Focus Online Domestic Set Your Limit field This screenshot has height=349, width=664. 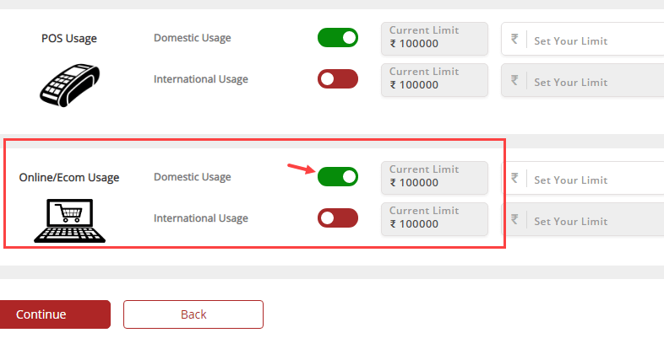(x=583, y=178)
